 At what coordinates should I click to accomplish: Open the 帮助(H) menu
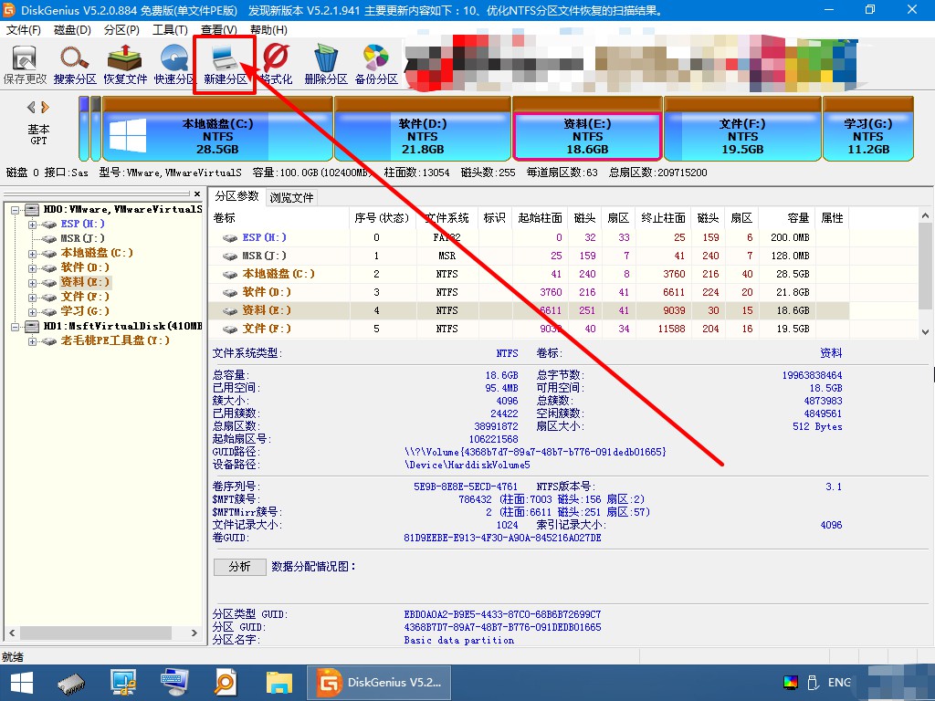[268, 30]
